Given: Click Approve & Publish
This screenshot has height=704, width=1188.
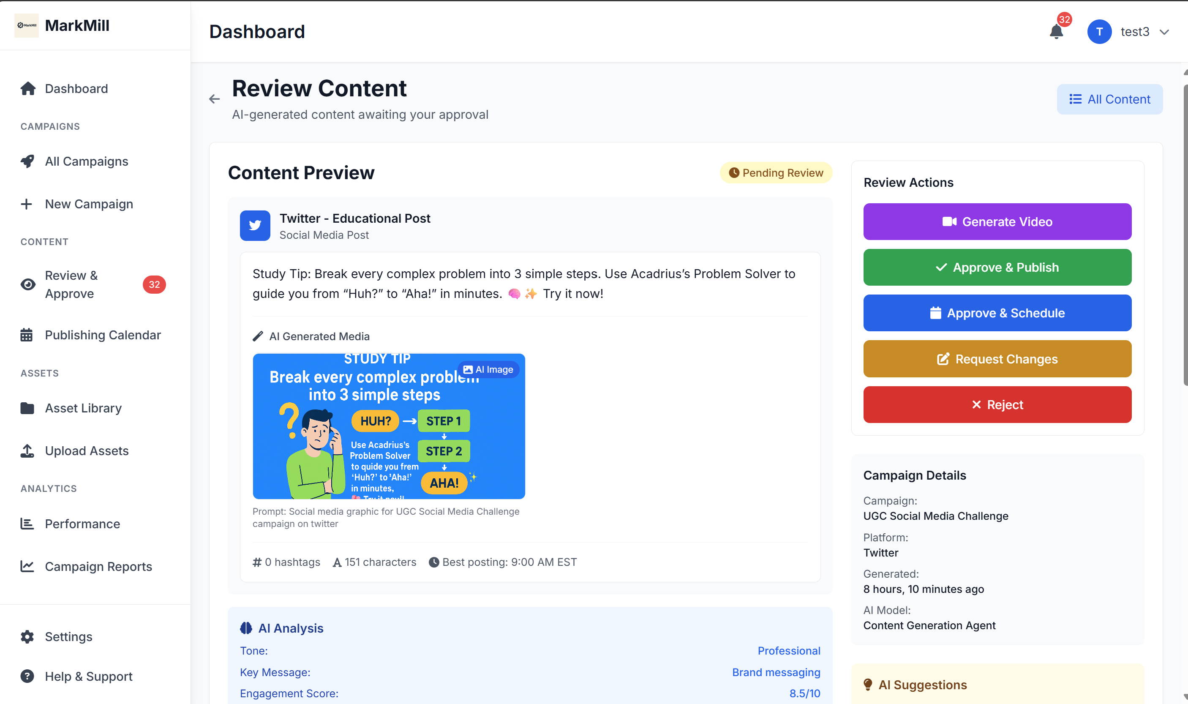Looking at the screenshot, I should (997, 267).
